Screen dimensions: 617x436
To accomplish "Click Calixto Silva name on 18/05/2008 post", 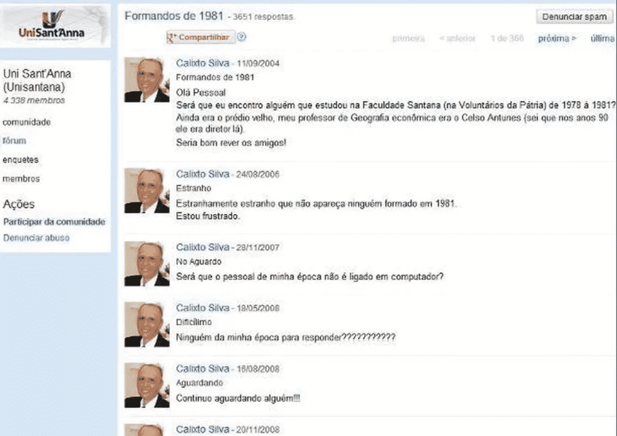I will 202,308.
